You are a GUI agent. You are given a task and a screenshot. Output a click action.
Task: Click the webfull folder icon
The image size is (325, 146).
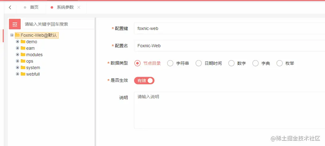[x=23, y=74]
